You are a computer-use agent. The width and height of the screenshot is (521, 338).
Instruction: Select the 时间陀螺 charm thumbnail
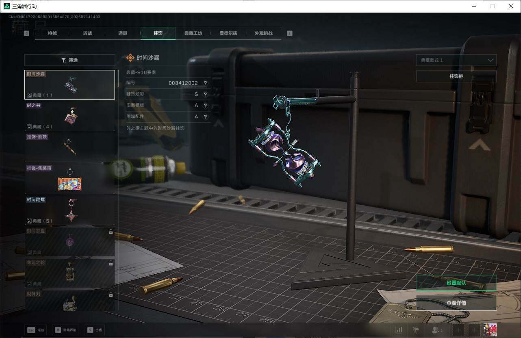point(69,210)
